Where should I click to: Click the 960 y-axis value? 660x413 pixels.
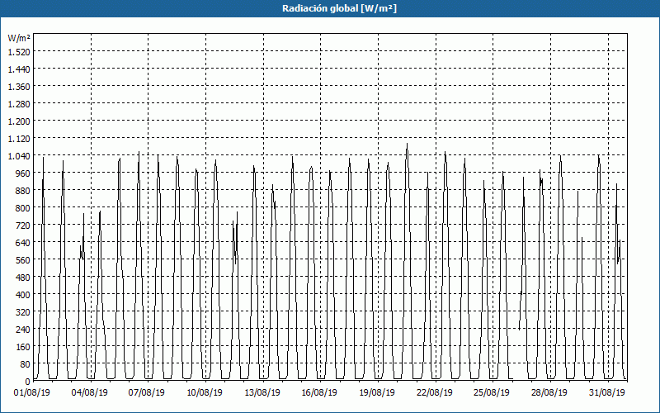coord(23,173)
